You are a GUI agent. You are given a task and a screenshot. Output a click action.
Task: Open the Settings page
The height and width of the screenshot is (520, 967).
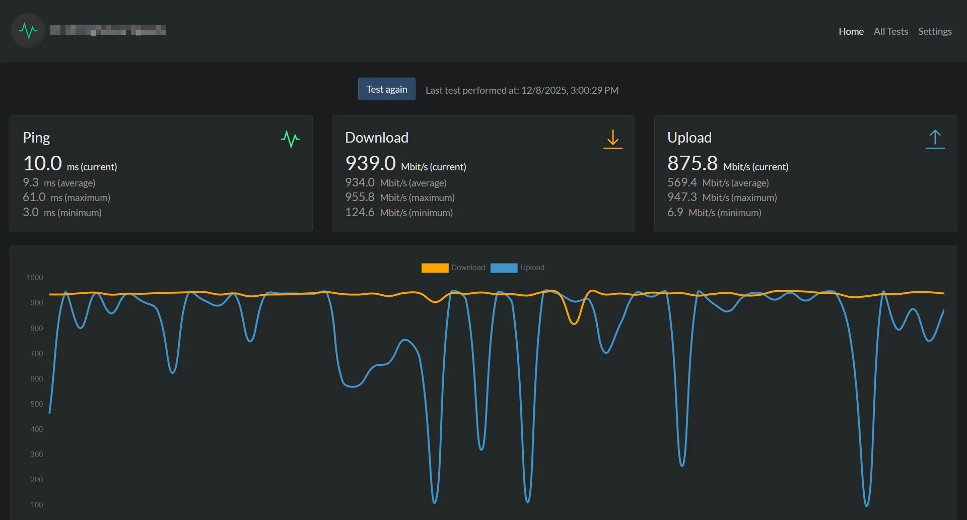point(934,31)
